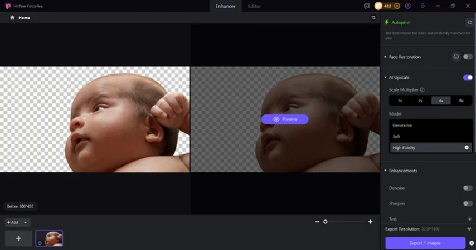Click the 3200*1800 export resolution value

pyautogui.click(x=430, y=229)
